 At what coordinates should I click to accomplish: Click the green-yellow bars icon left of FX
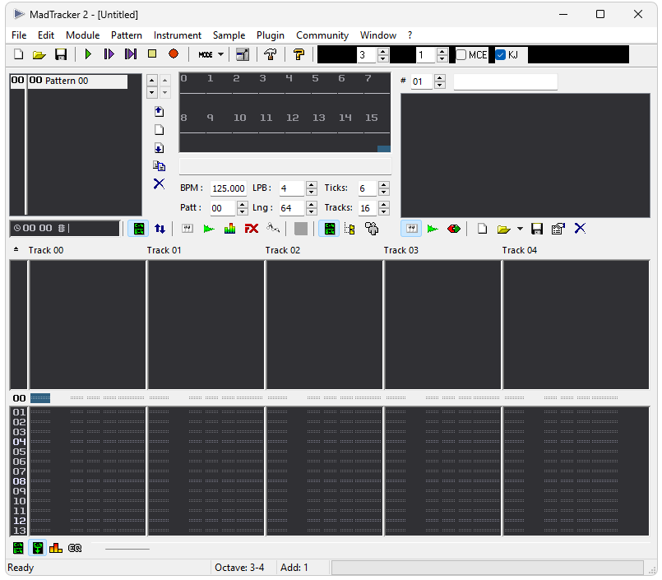tap(229, 229)
